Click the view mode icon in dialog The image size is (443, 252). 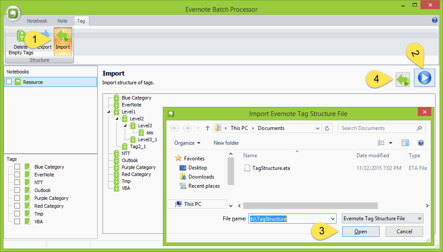(381, 143)
